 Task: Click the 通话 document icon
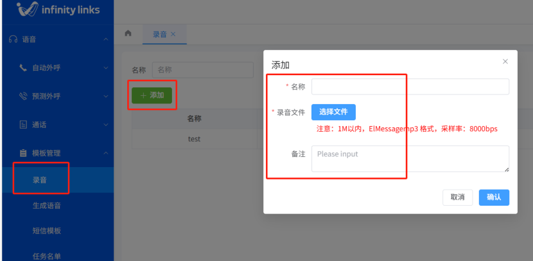[x=23, y=124]
